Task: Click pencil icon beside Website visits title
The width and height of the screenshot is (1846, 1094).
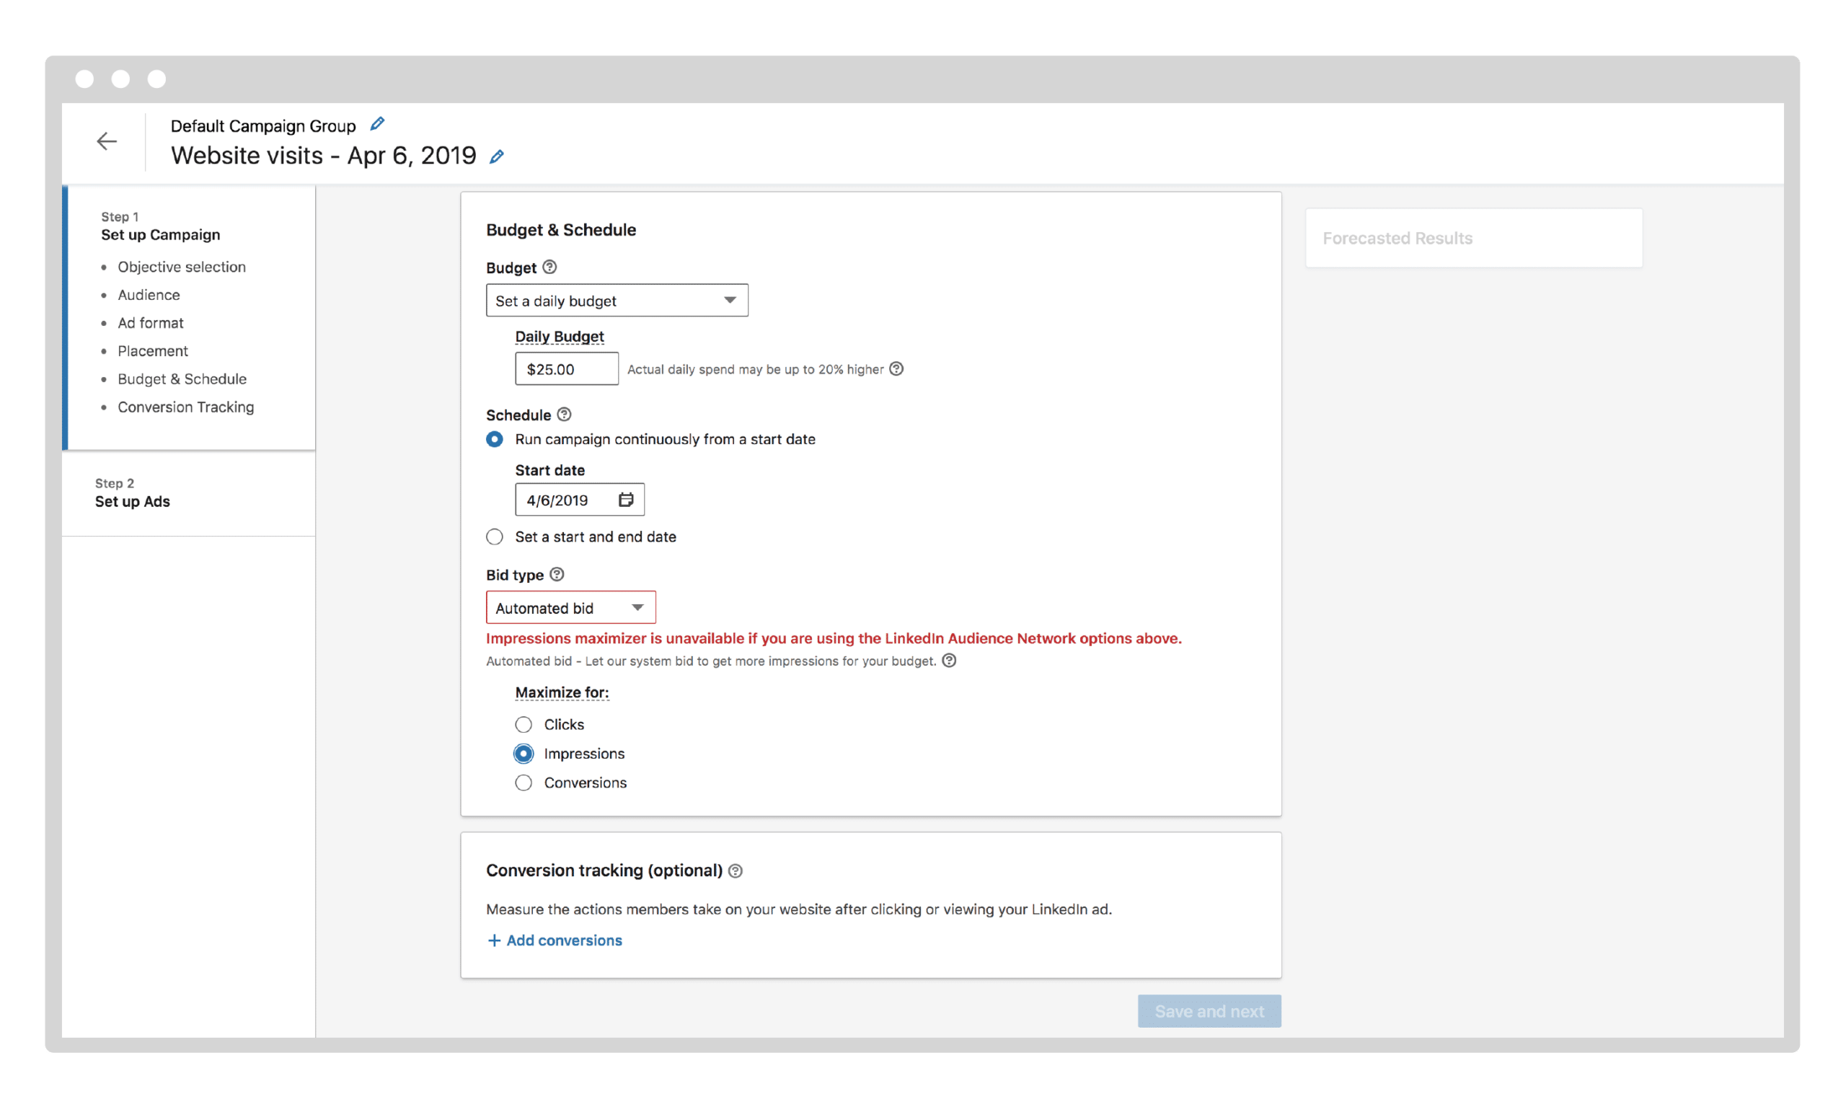Action: [x=497, y=156]
